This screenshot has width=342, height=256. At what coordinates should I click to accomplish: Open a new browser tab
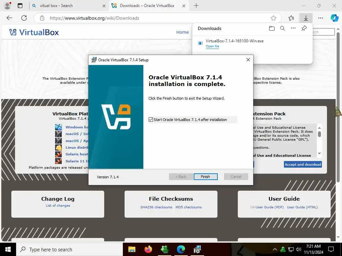196,6
